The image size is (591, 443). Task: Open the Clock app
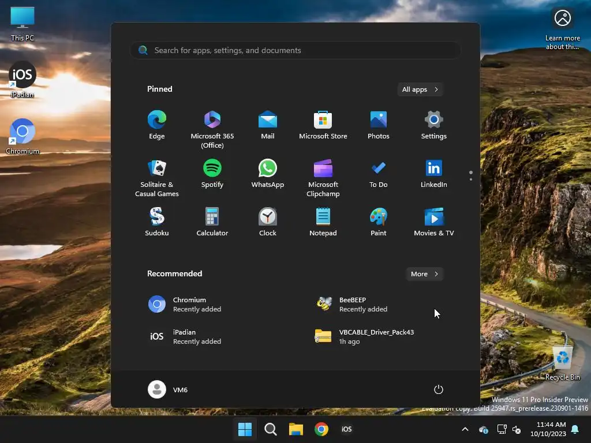point(268,222)
